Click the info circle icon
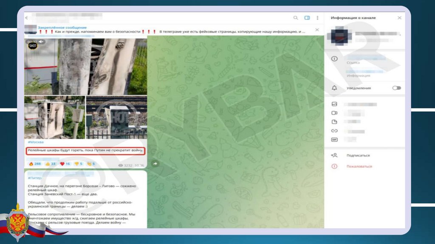This screenshot has width=435, height=244. click(x=334, y=59)
